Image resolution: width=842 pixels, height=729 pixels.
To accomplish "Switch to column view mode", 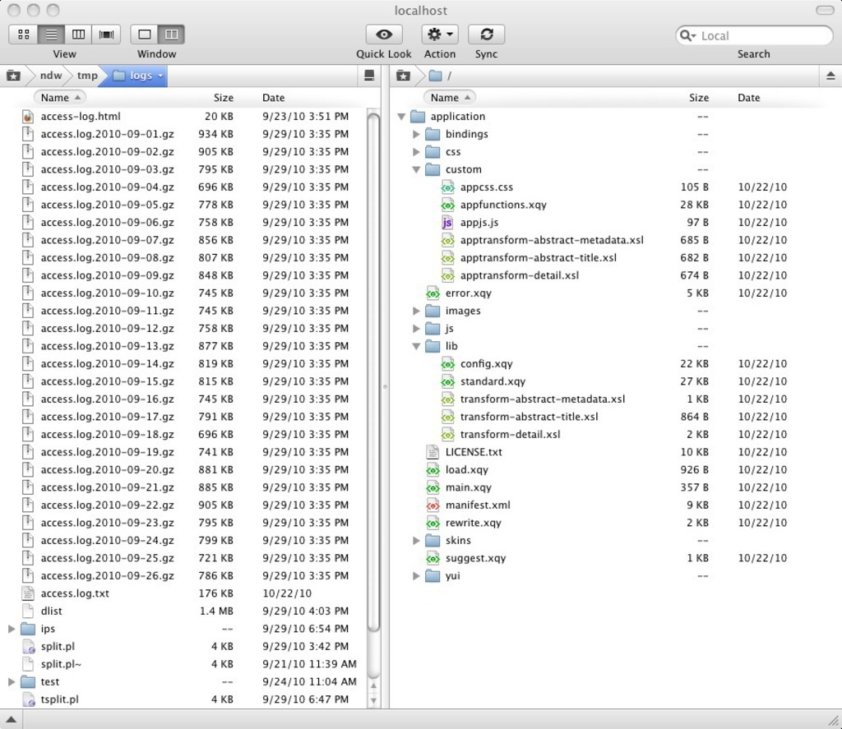I will coord(78,35).
